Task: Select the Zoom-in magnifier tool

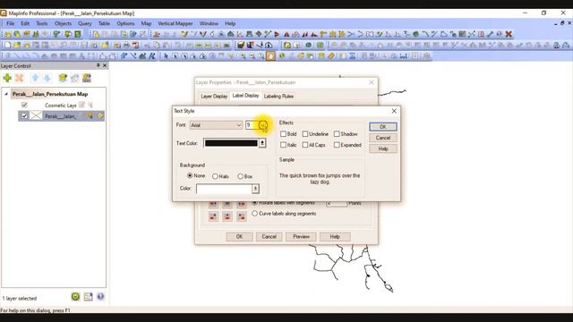Action: click(243, 55)
